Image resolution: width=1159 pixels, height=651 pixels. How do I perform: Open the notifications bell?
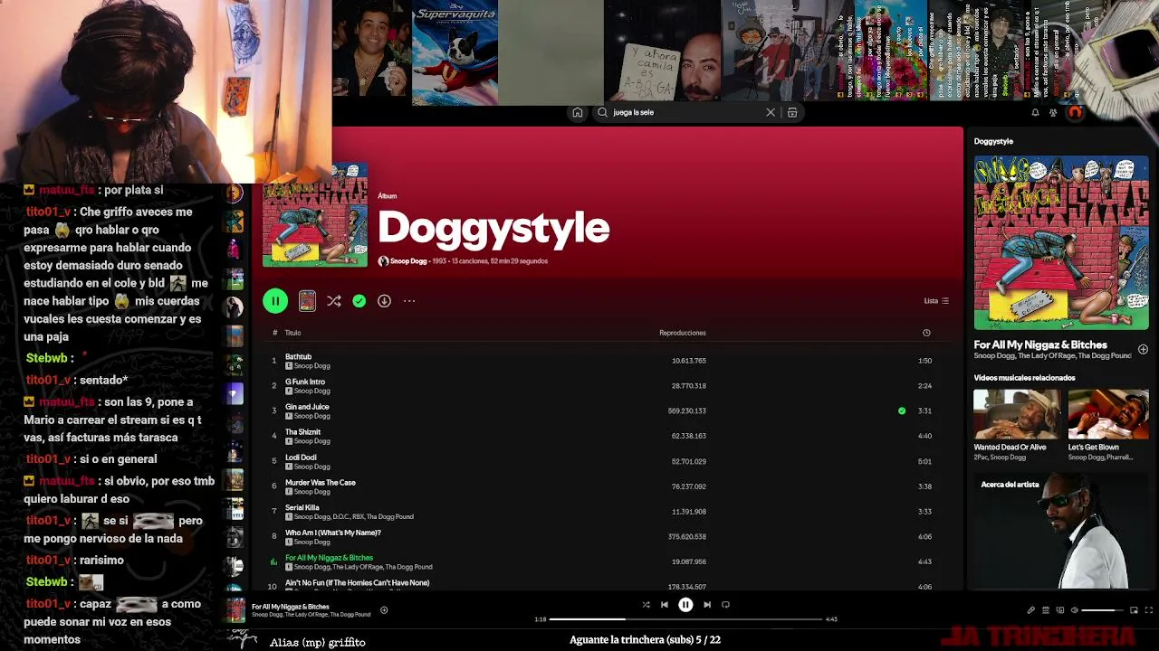point(1035,112)
